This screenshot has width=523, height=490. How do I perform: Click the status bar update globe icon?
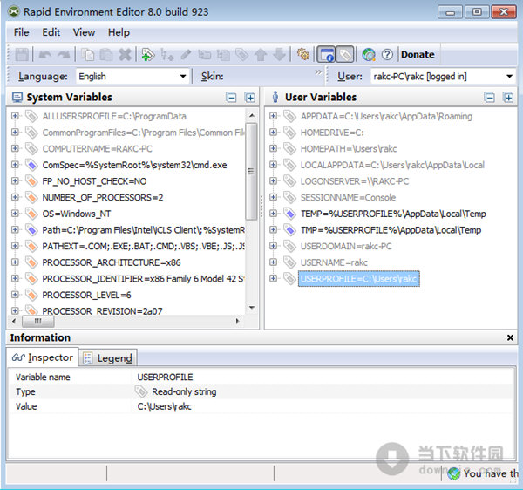click(x=453, y=473)
